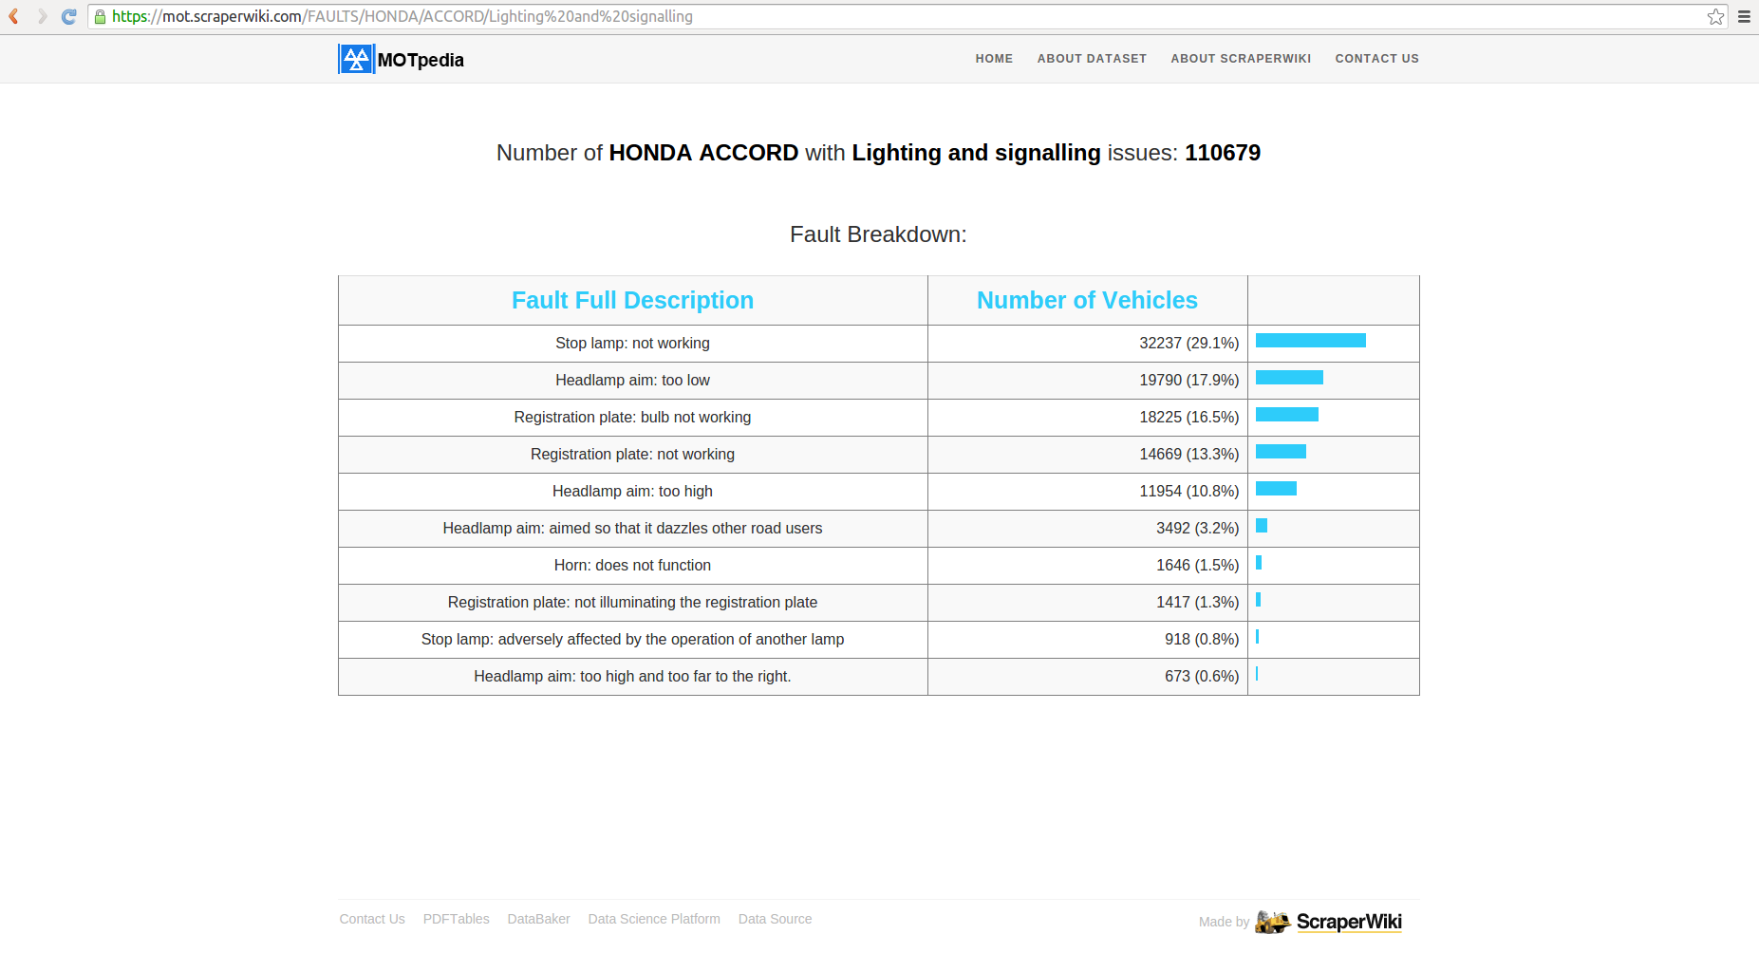
Task: Click the value 1417 (1.3%)
Action: pyautogui.click(x=1197, y=602)
